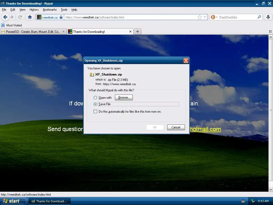Reload the page with the refresh icon
This screenshot has width=273, height=205.
coord(20,17)
